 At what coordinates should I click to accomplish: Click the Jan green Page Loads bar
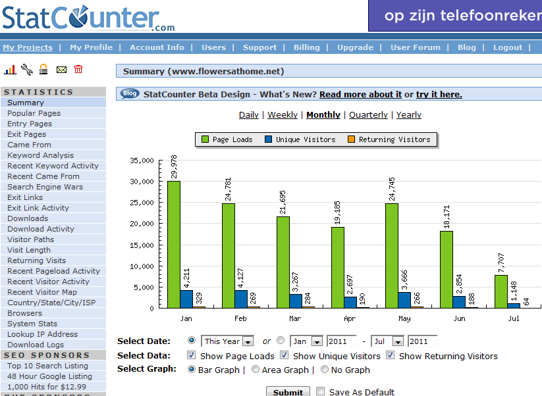pyautogui.click(x=174, y=245)
